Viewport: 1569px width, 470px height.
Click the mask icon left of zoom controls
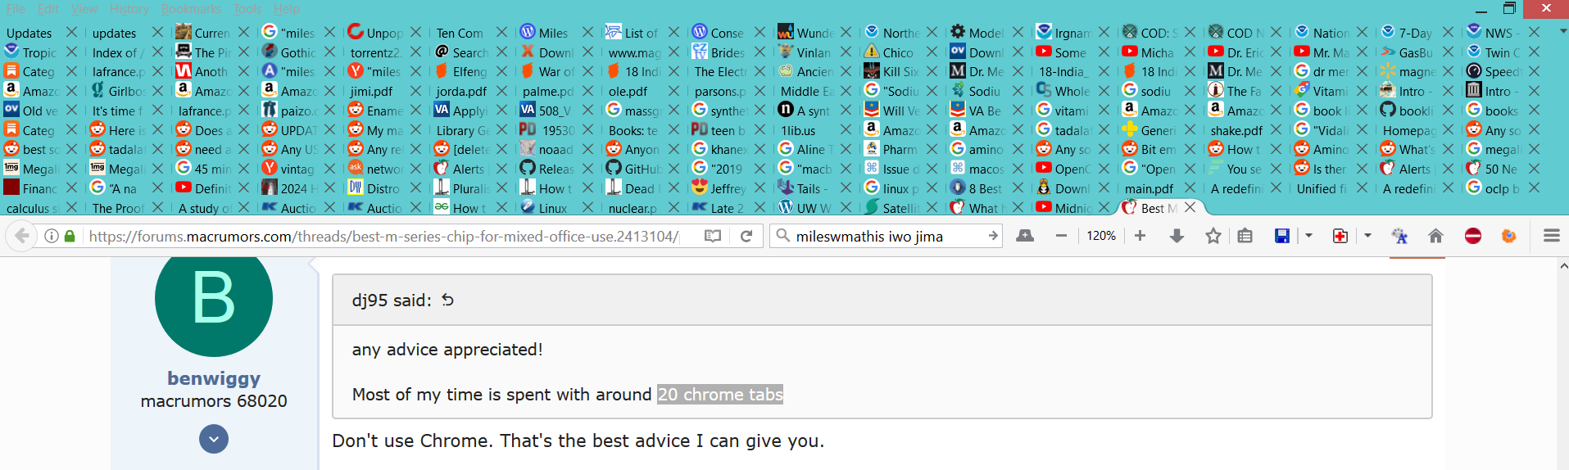click(x=1025, y=236)
